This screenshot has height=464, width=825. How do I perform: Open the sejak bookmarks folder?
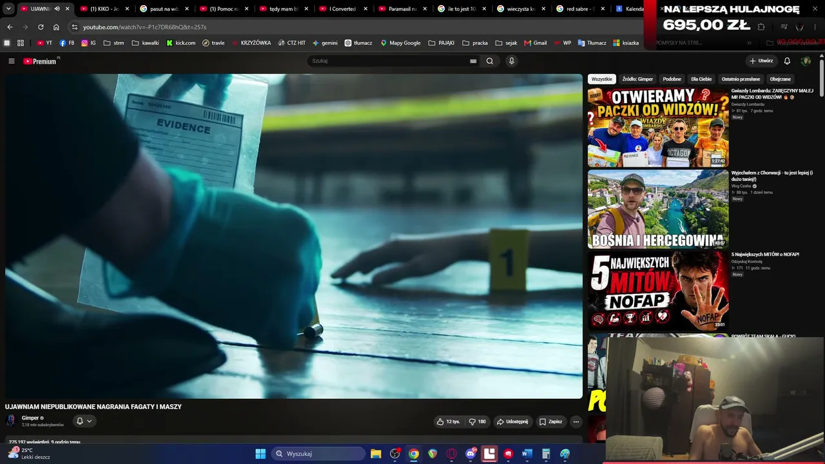point(507,43)
